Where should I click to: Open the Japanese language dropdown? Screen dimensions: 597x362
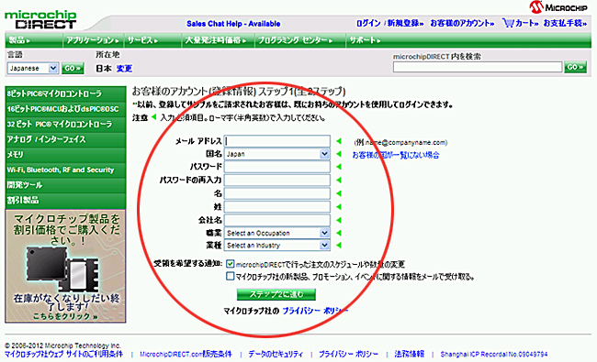tap(33, 69)
